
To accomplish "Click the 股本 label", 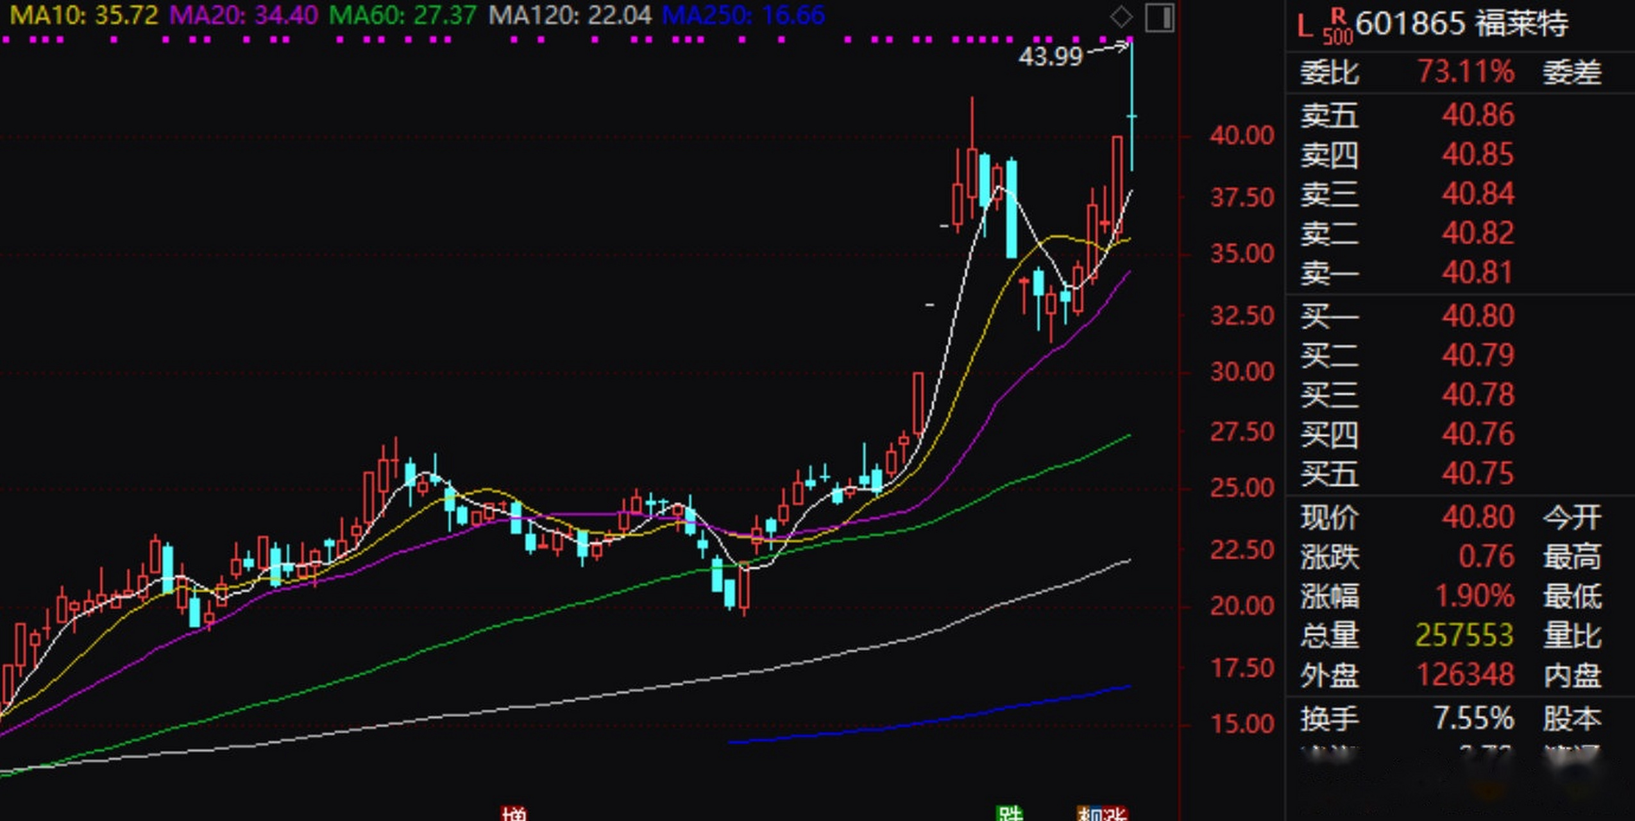I will (1572, 718).
